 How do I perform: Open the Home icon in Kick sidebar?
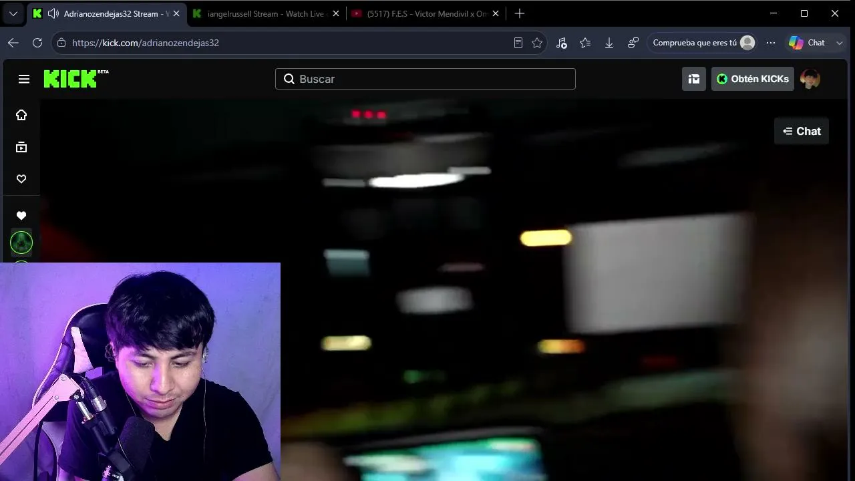point(21,115)
